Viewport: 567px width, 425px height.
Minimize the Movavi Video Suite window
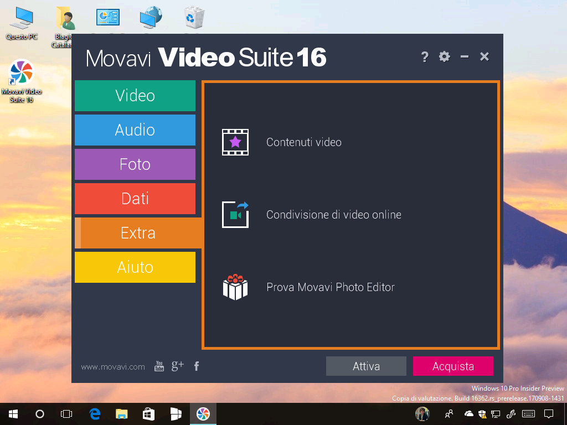(465, 57)
